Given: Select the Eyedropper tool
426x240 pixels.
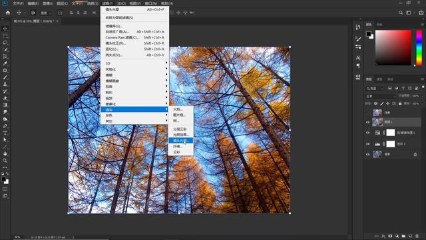Looking at the screenshot, I should (x=5, y=63).
